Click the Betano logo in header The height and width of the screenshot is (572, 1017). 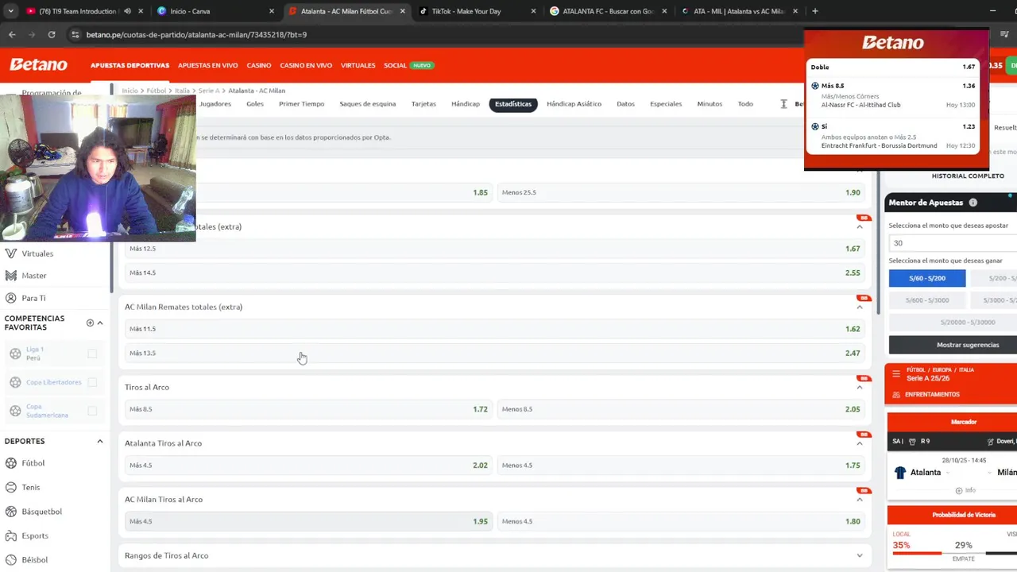[38, 65]
